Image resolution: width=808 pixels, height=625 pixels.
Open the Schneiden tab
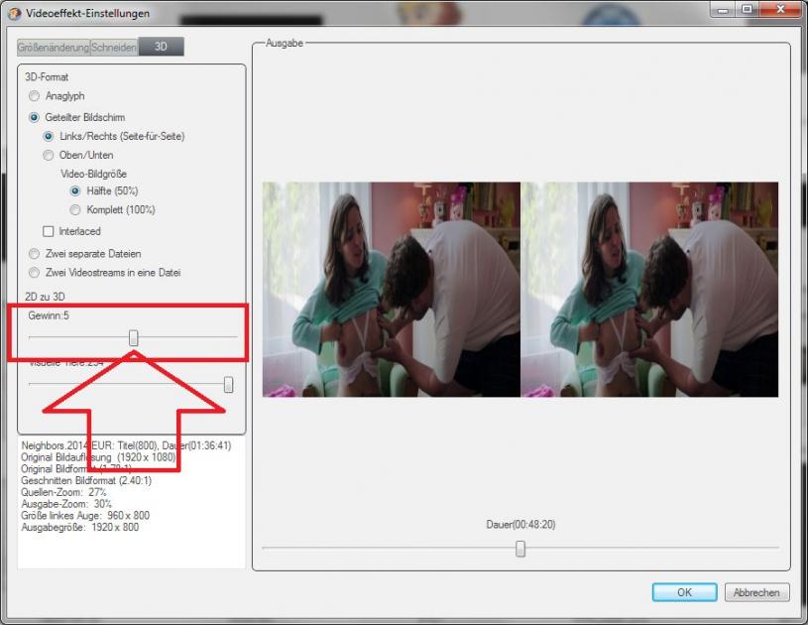[114, 48]
